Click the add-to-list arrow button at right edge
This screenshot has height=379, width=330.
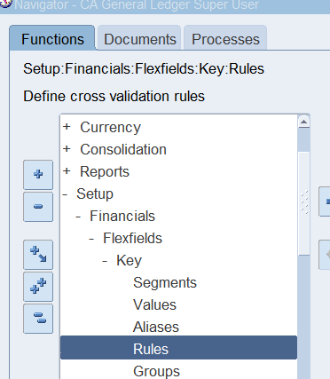pyautogui.click(x=325, y=201)
